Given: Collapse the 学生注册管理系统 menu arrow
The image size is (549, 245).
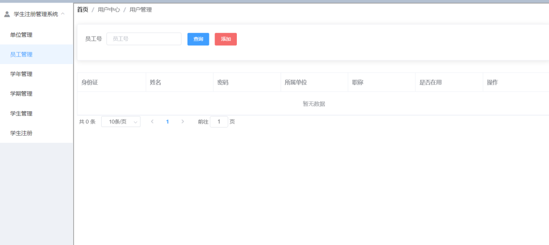Looking at the screenshot, I should tap(63, 14).
